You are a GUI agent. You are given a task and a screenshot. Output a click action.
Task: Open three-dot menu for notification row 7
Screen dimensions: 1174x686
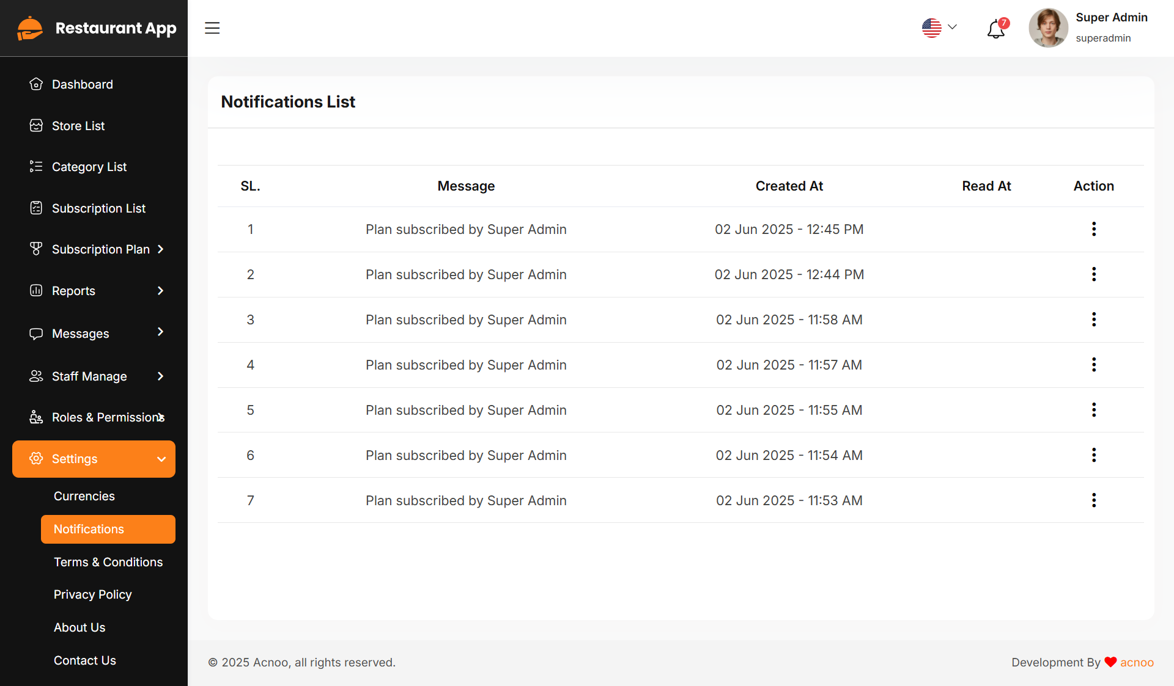(1093, 500)
